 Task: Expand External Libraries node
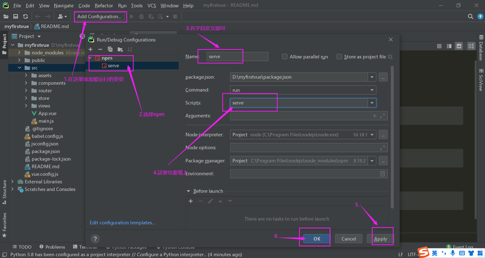click(12, 182)
